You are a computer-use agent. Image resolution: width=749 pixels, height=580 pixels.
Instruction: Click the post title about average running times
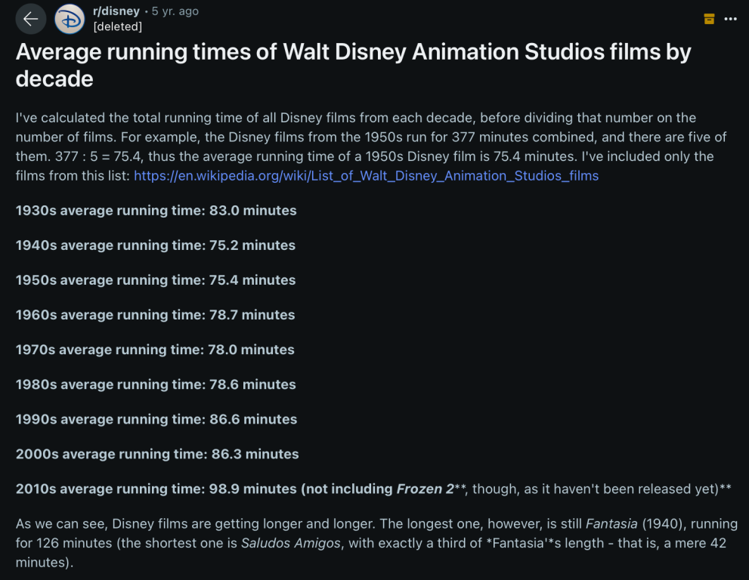[x=353, y=65]
